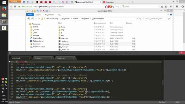The height and width of the screenshot is (104, 185).
Task: Expand the Explorer ribbon chevron
Action: point(168,15)
